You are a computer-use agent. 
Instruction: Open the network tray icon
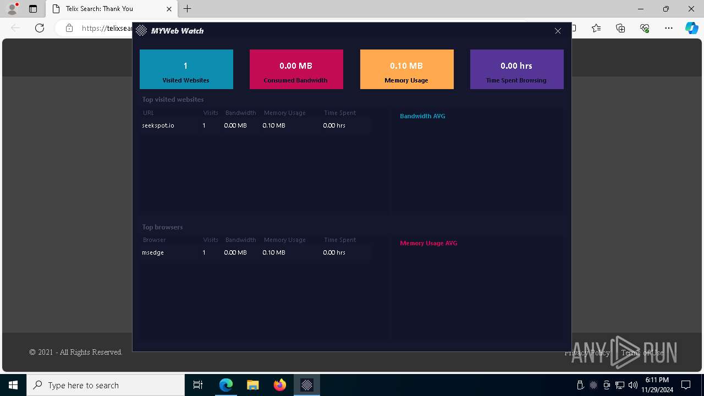pyautogui.click(x=620, y=385)
